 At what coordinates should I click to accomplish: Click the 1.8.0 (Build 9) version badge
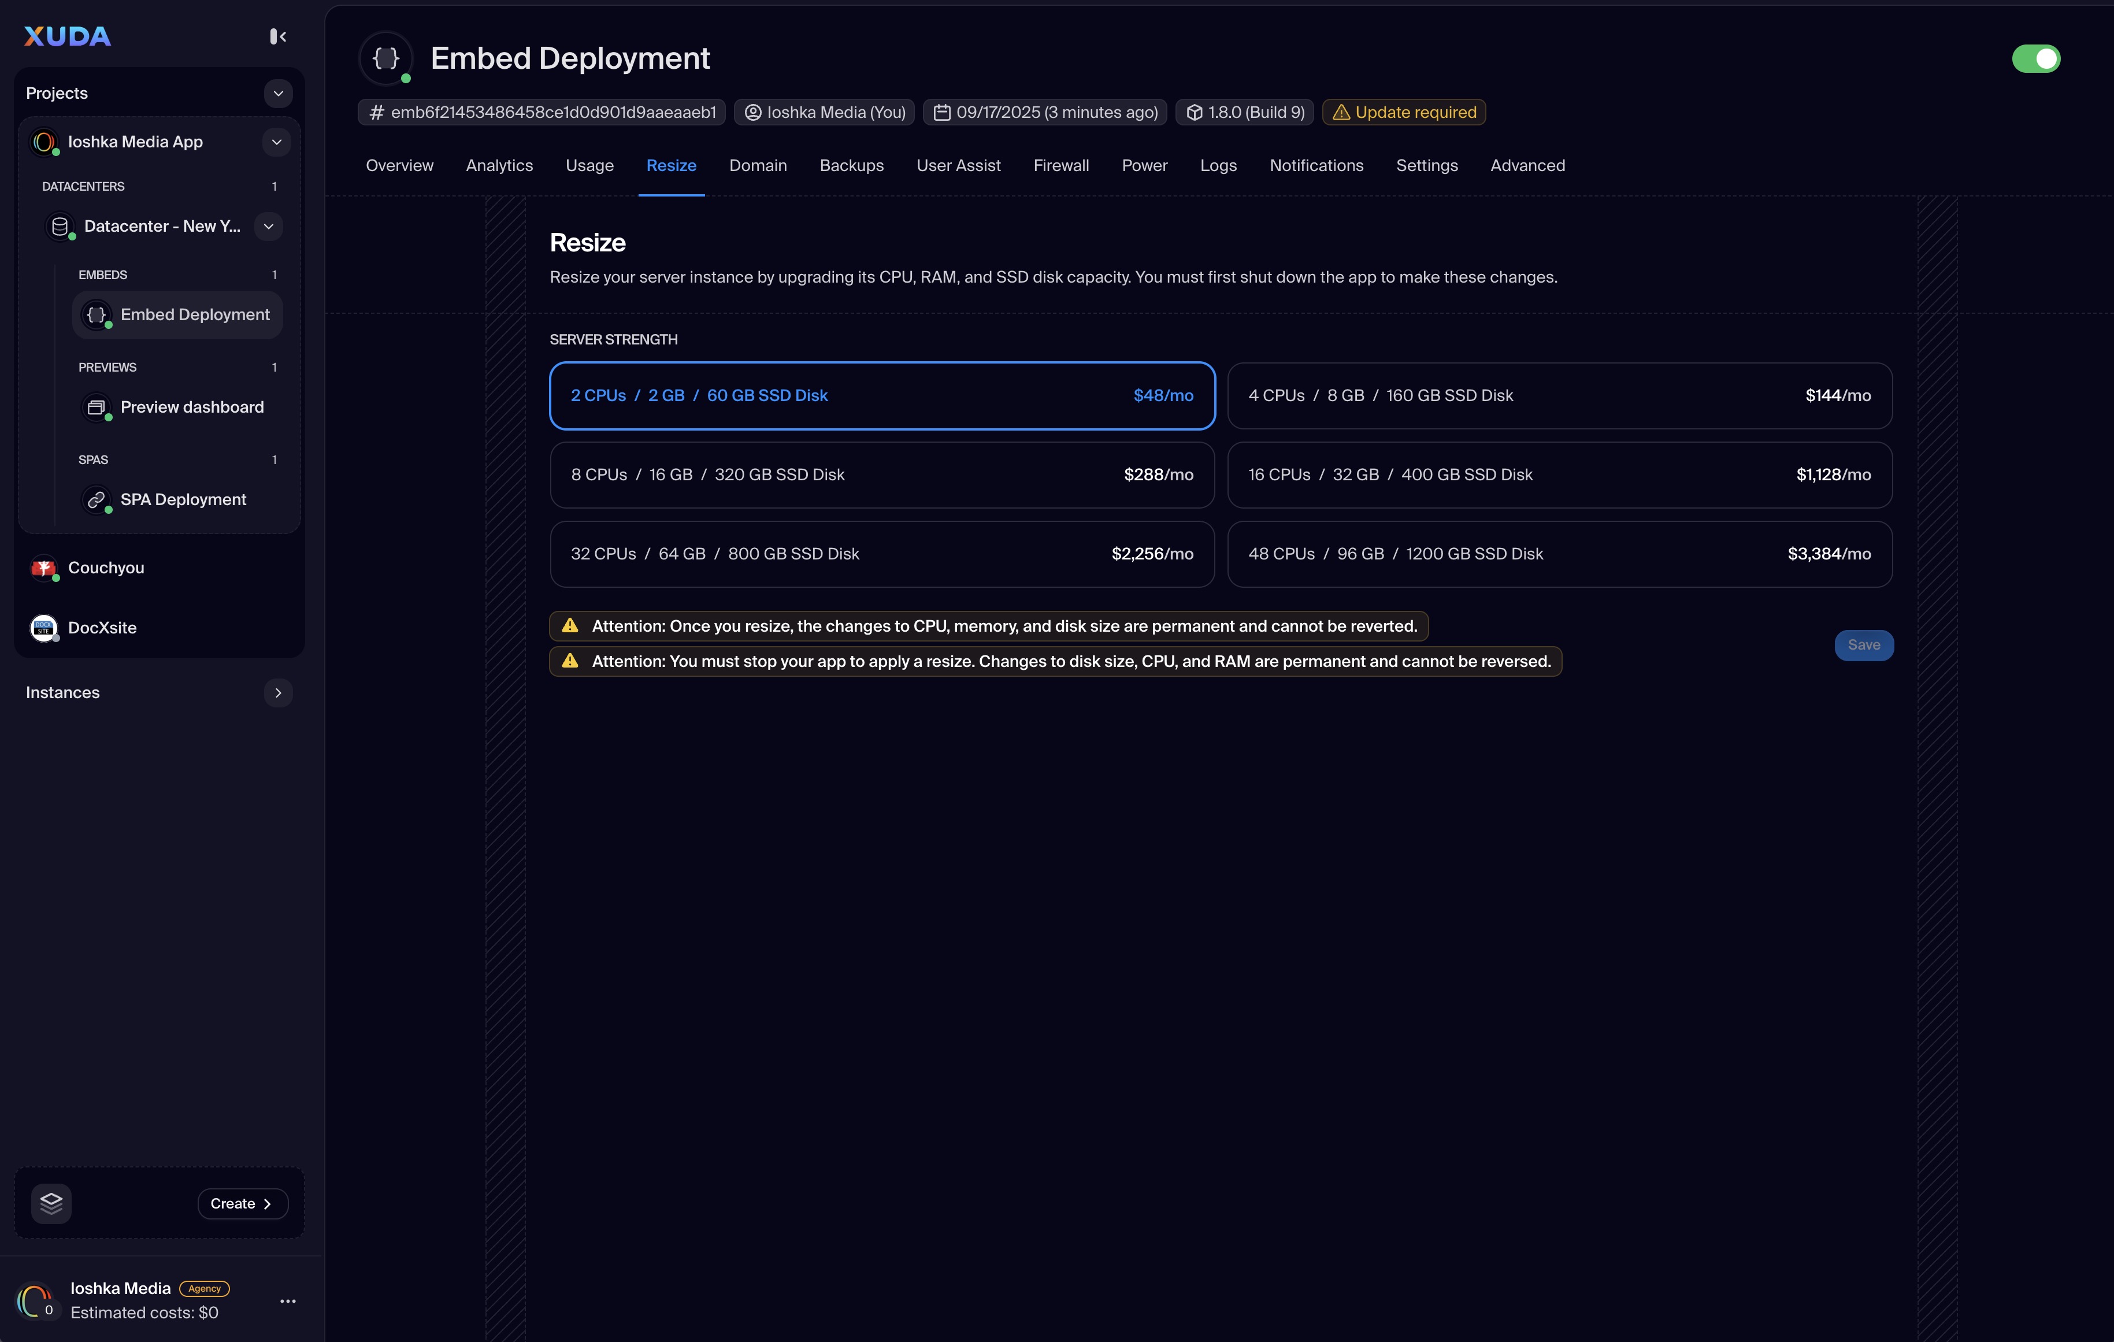pos(1244,112)
